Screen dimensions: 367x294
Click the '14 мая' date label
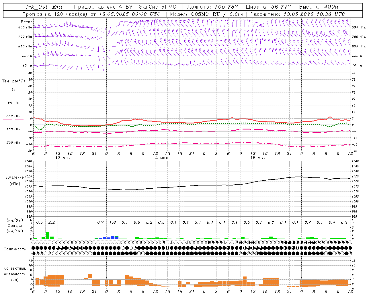pyautogui.click(x=160, y=158)
